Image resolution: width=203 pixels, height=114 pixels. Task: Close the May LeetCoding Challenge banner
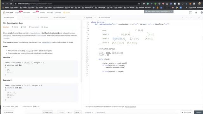[x=172, y=12]
